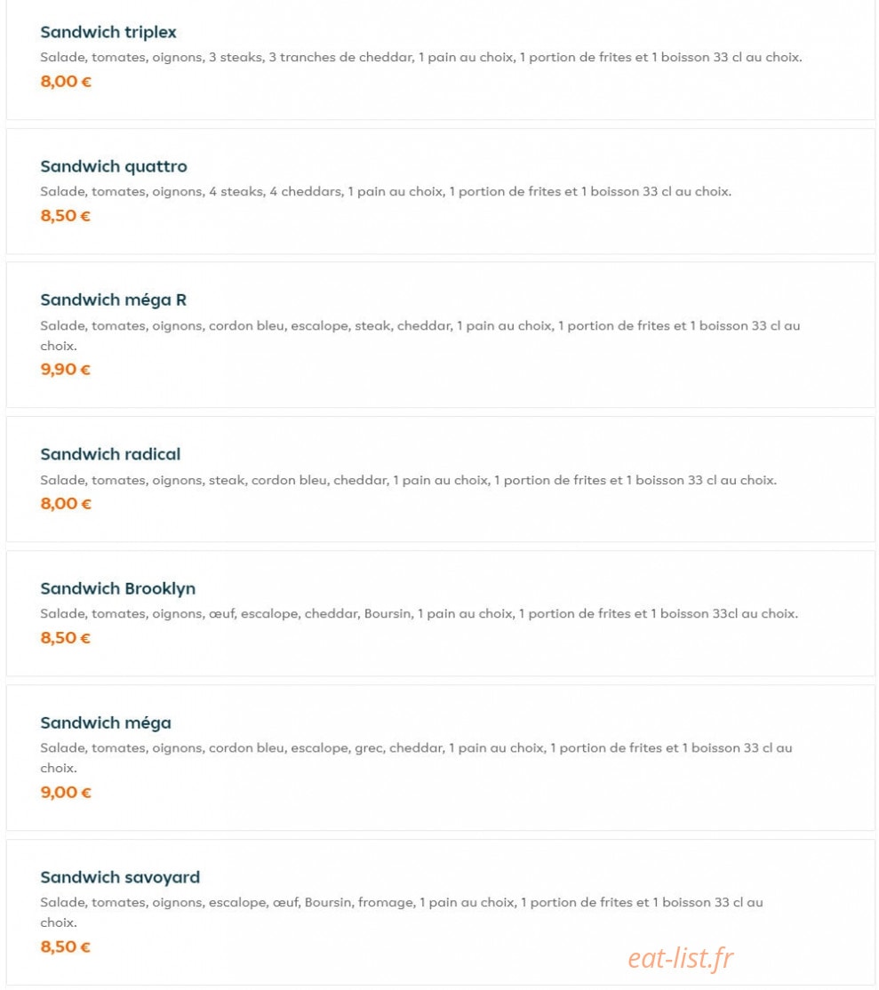
Task: Select the Sandwich méga title
Action: pos(106,723)
